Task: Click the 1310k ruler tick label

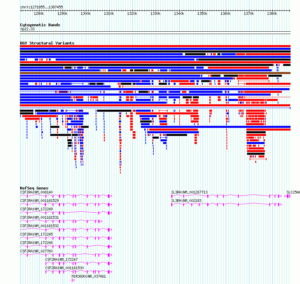Action: [109, 14]
